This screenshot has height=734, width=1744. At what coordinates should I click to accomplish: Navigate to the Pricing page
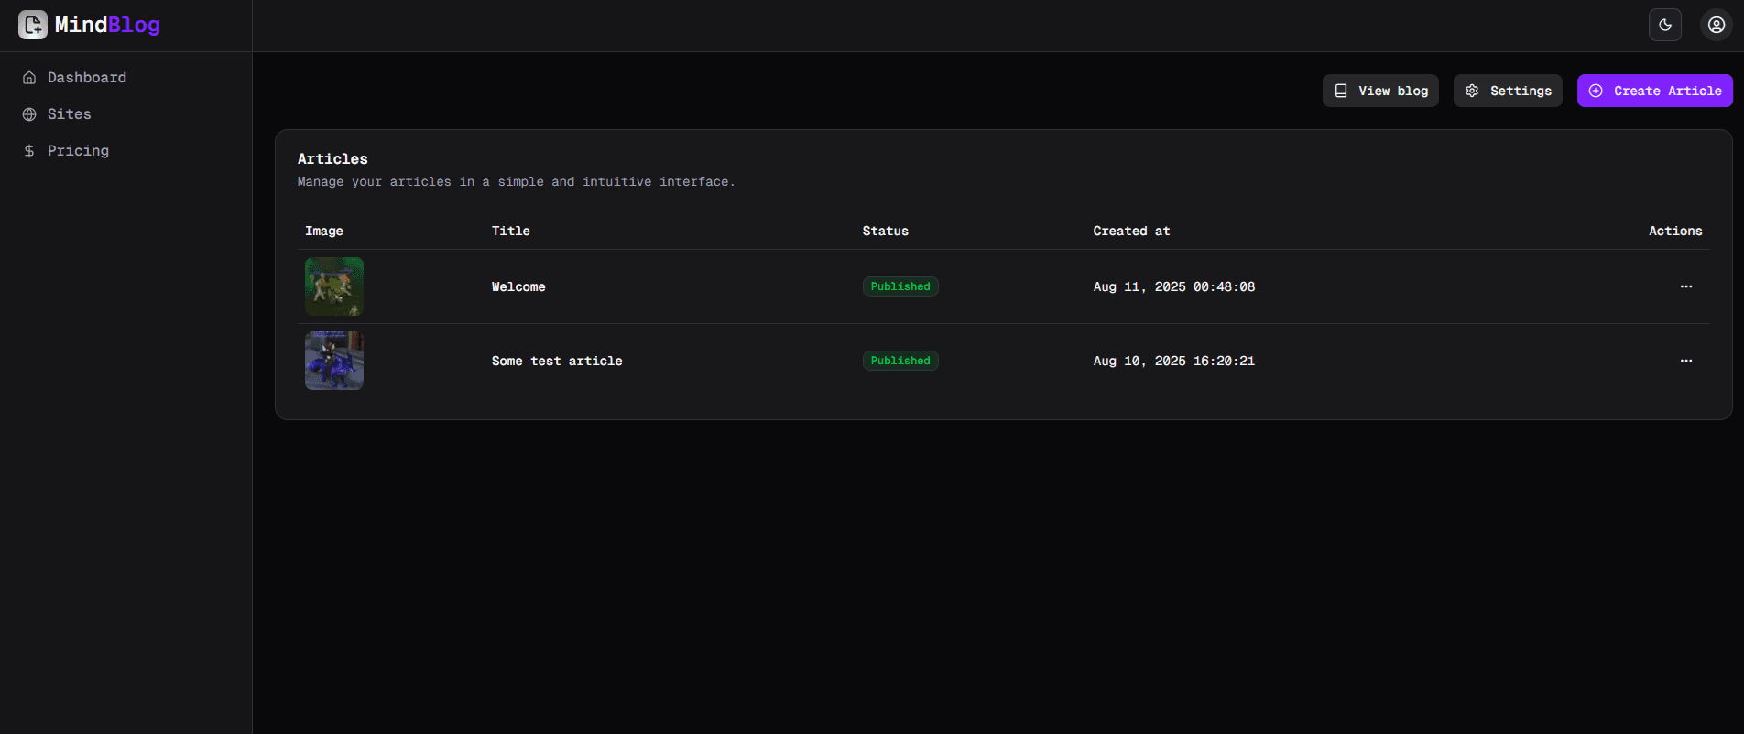click(78, 151)
